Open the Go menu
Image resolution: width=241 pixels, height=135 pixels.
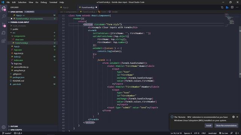[37, 2]
